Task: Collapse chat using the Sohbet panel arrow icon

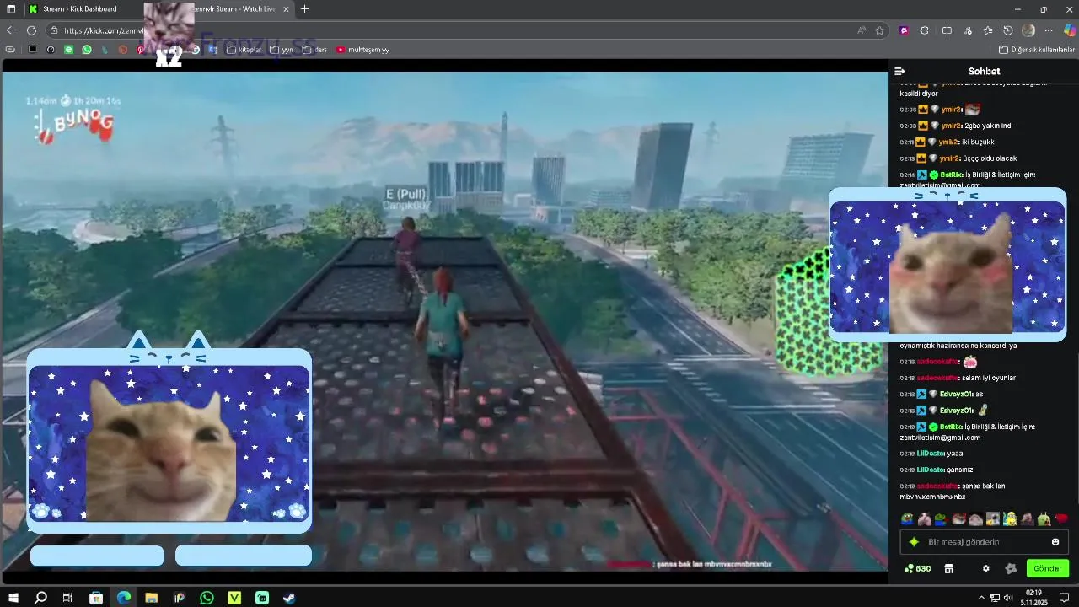Action: tap(899, 72)
